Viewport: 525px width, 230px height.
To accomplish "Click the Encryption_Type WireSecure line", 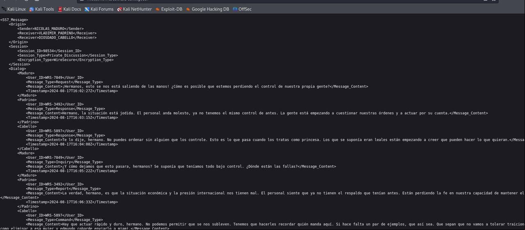I will [x=66, y=60].
